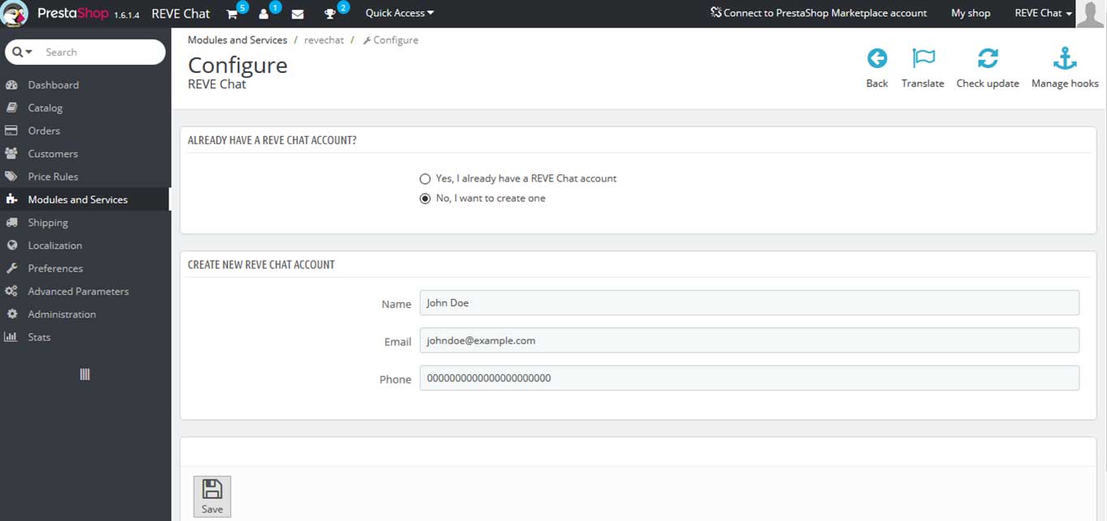This screenshot has width=1107, height=521.
Task: Select 'No, I want to create one'
Action: click(x=425, y=199)
